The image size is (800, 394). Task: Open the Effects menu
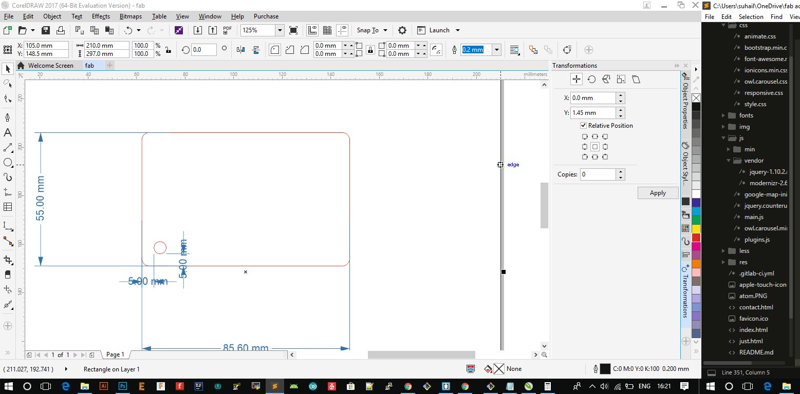pyautogui.click(x=101, y=16)
